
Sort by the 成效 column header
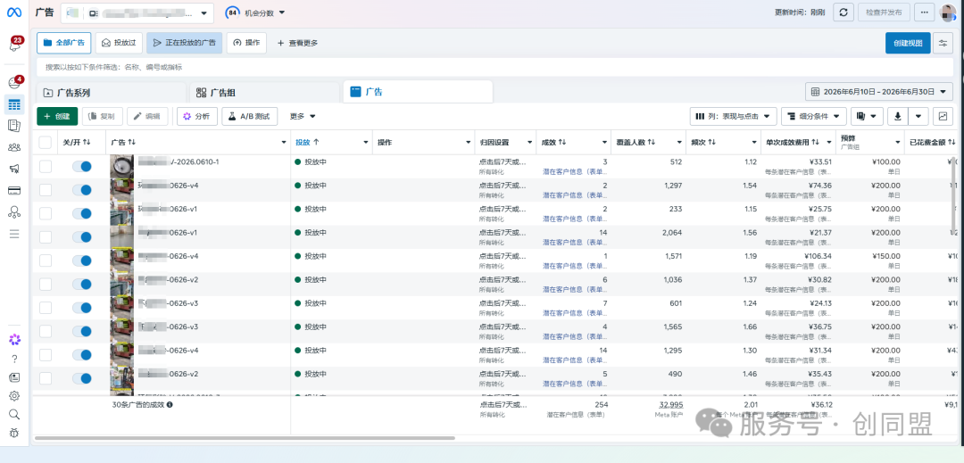tap(553, 142)
